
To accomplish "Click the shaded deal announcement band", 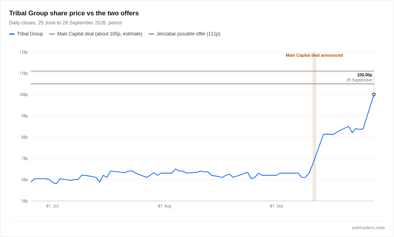I will coord(314,126).
